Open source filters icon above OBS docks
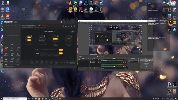This screenshot has width=178, height=100. (101, 56)
